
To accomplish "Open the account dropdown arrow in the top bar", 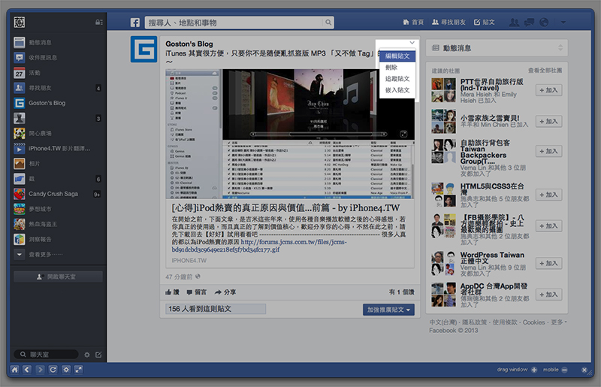I will click(x=563, y=23).
